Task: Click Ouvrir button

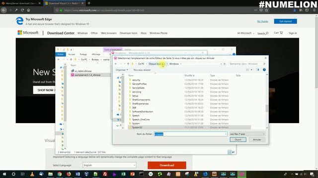Action: click(238, 139)
